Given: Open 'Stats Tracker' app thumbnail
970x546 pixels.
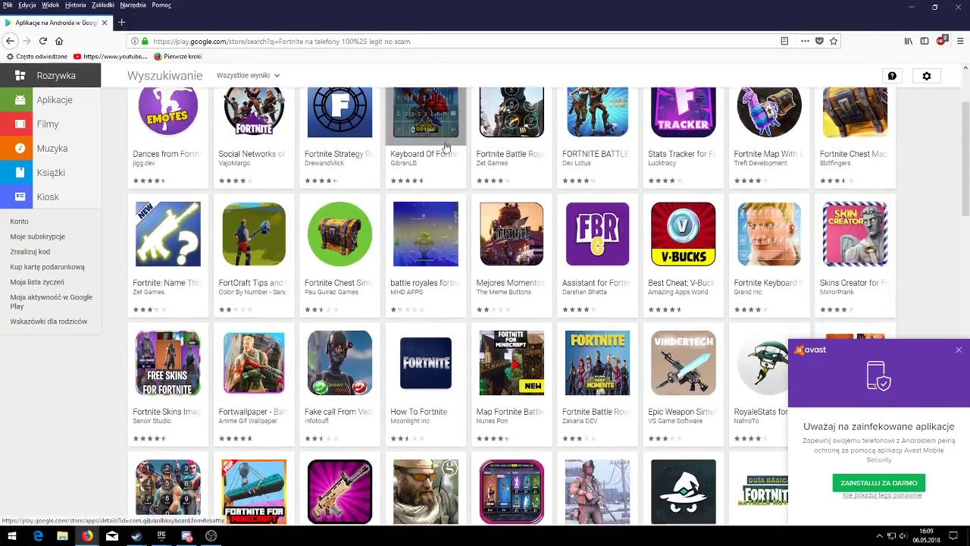Looking at the screenshot, I should coord(683,112).
